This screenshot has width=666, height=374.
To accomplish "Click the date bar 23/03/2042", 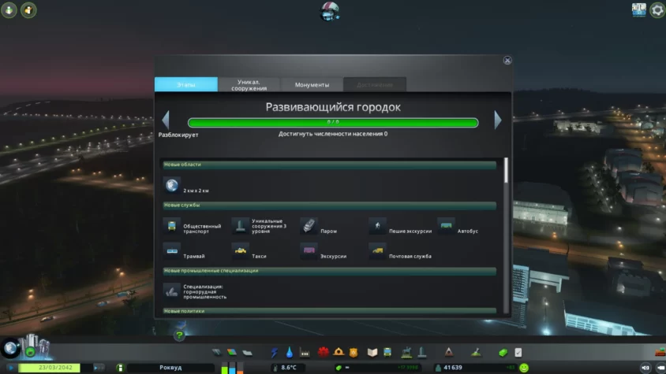I will click(x=55, y=368).
